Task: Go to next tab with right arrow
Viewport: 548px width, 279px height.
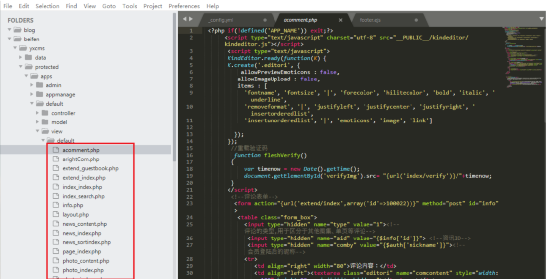Action: pos(191,19)
